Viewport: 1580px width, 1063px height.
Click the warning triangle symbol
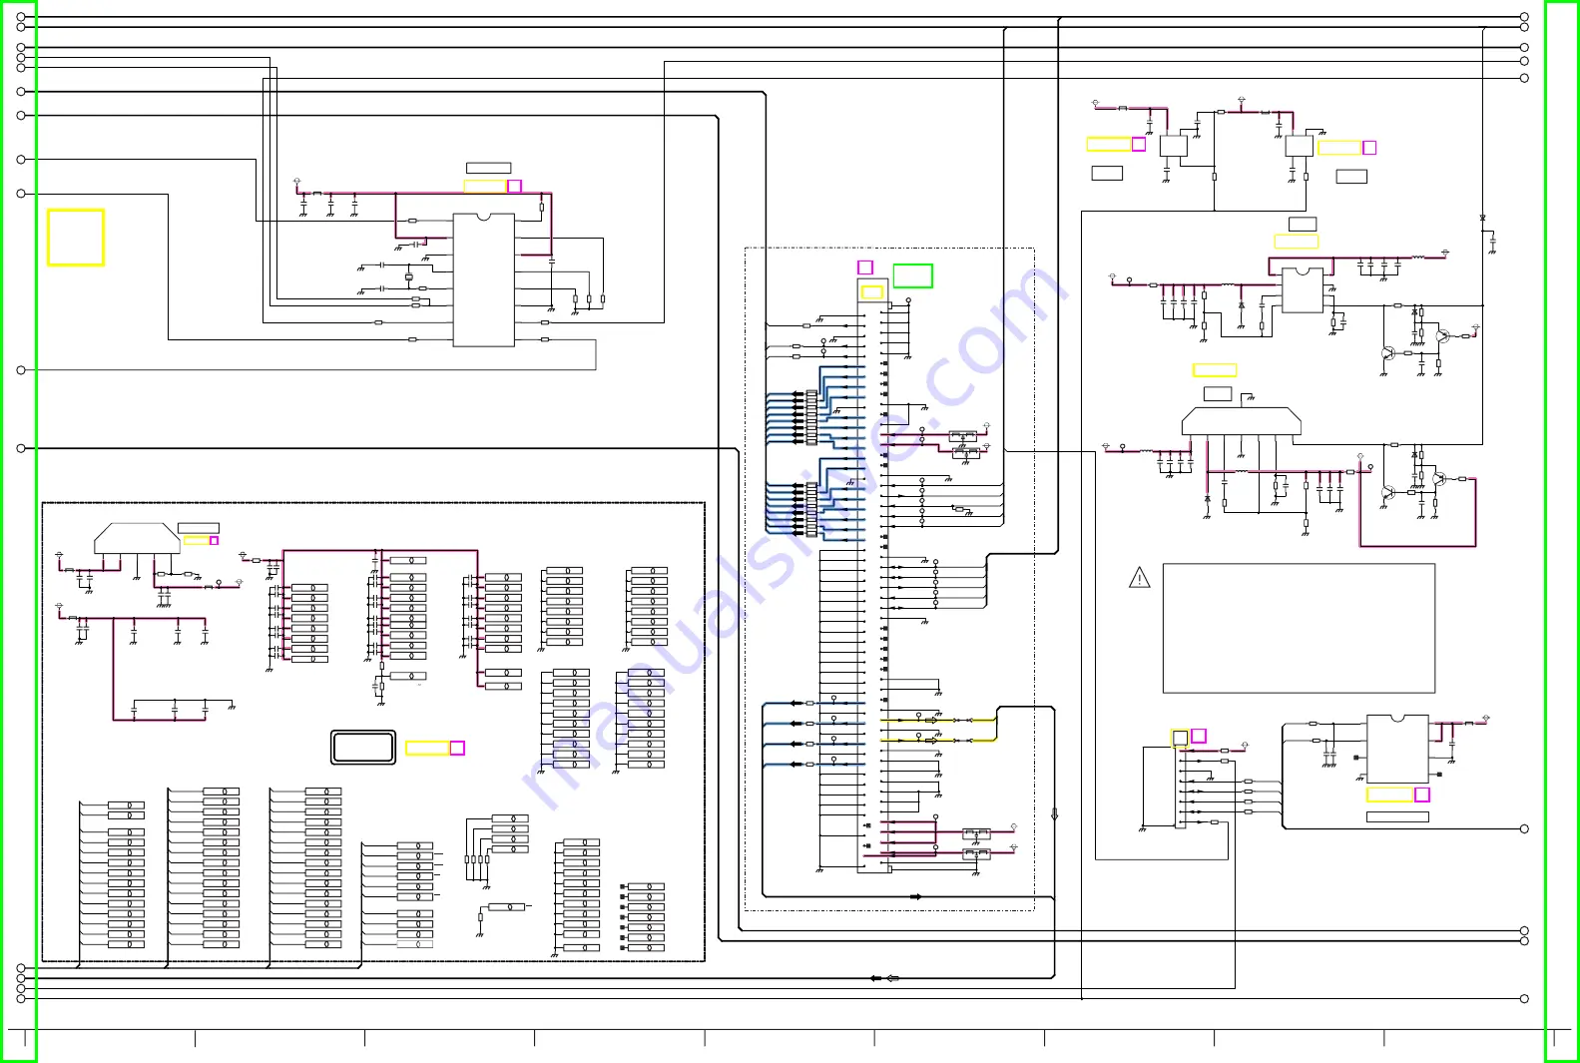[x=1139, y=578]
